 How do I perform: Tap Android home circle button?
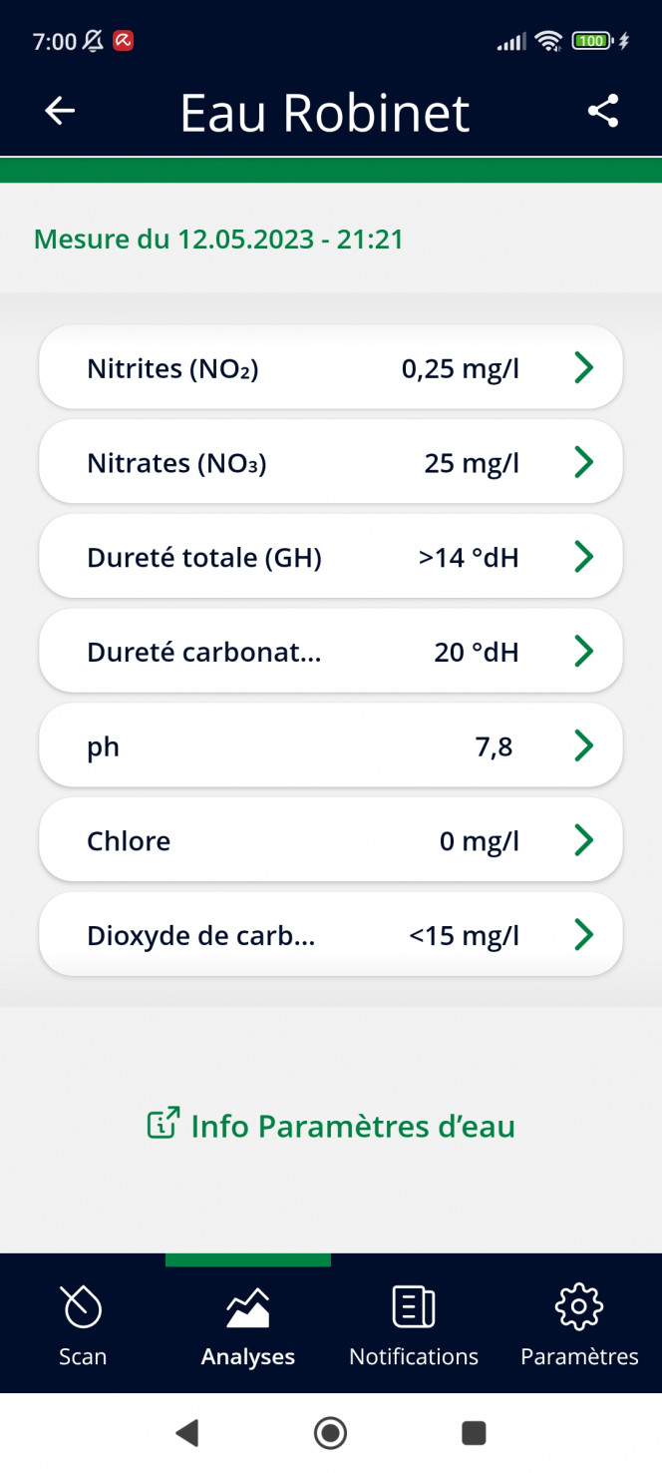click(330, 1433)
